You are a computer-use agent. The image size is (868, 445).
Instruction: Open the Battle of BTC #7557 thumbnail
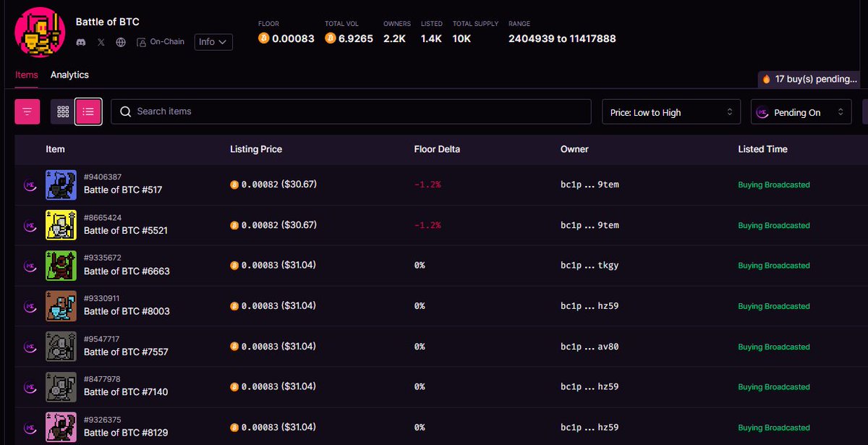[x=61, y=347]
